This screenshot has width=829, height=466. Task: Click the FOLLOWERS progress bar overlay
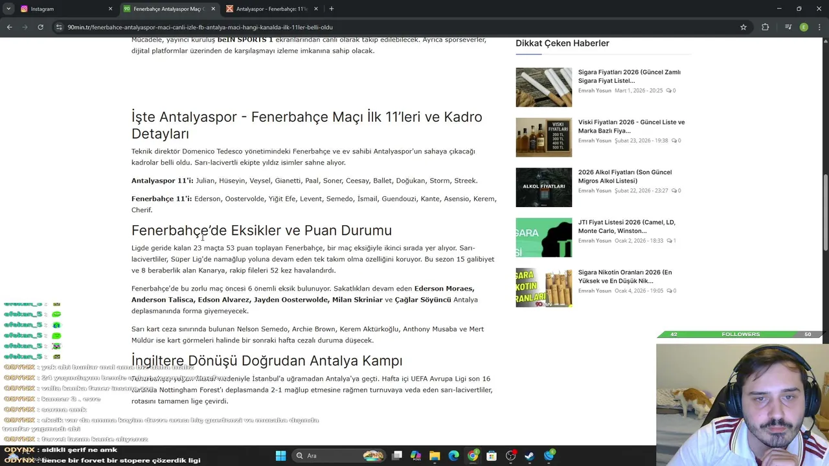coord(740,334)
